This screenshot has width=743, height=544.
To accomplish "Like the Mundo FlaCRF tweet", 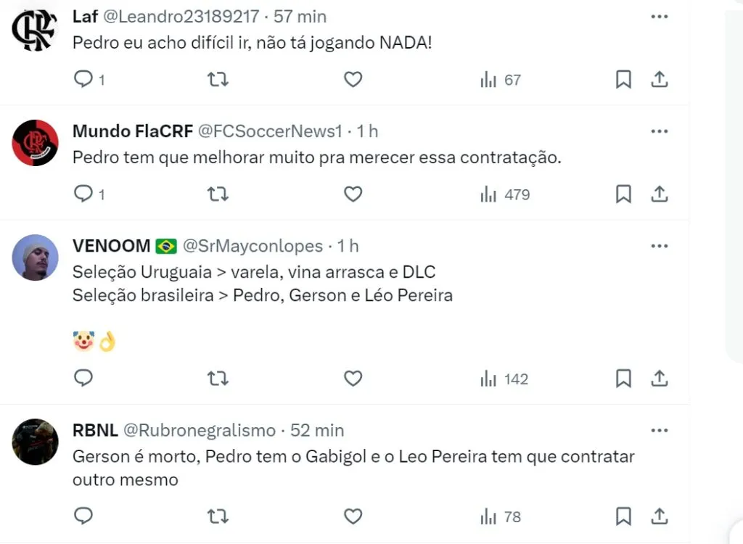I will click(353, 194).
